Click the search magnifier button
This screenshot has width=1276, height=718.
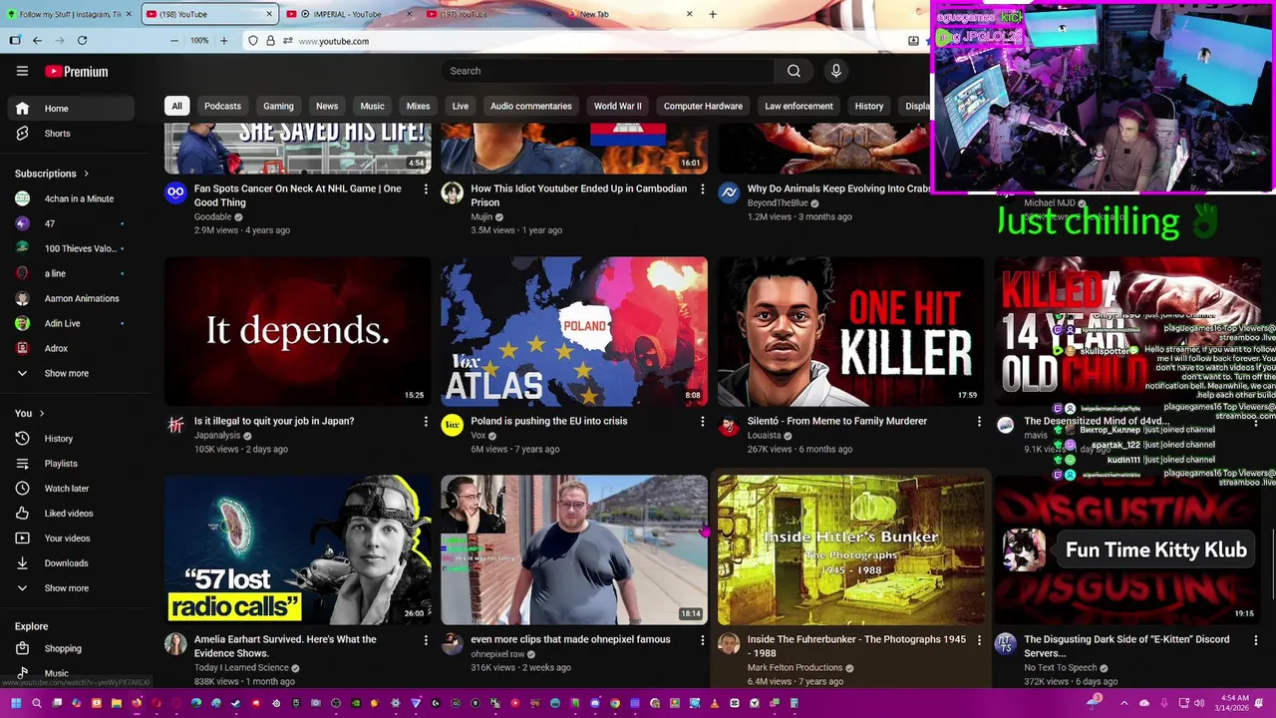tap(794, 71)
